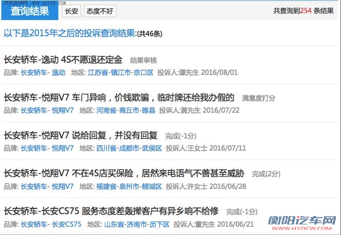Open region link 山东省-济南市-历下区
341x235 pixels.
137,224
